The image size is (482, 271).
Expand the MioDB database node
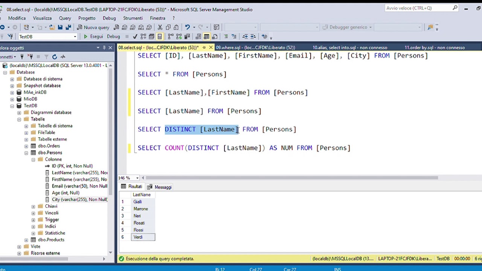pyautogui.click(x=12, y=99)
